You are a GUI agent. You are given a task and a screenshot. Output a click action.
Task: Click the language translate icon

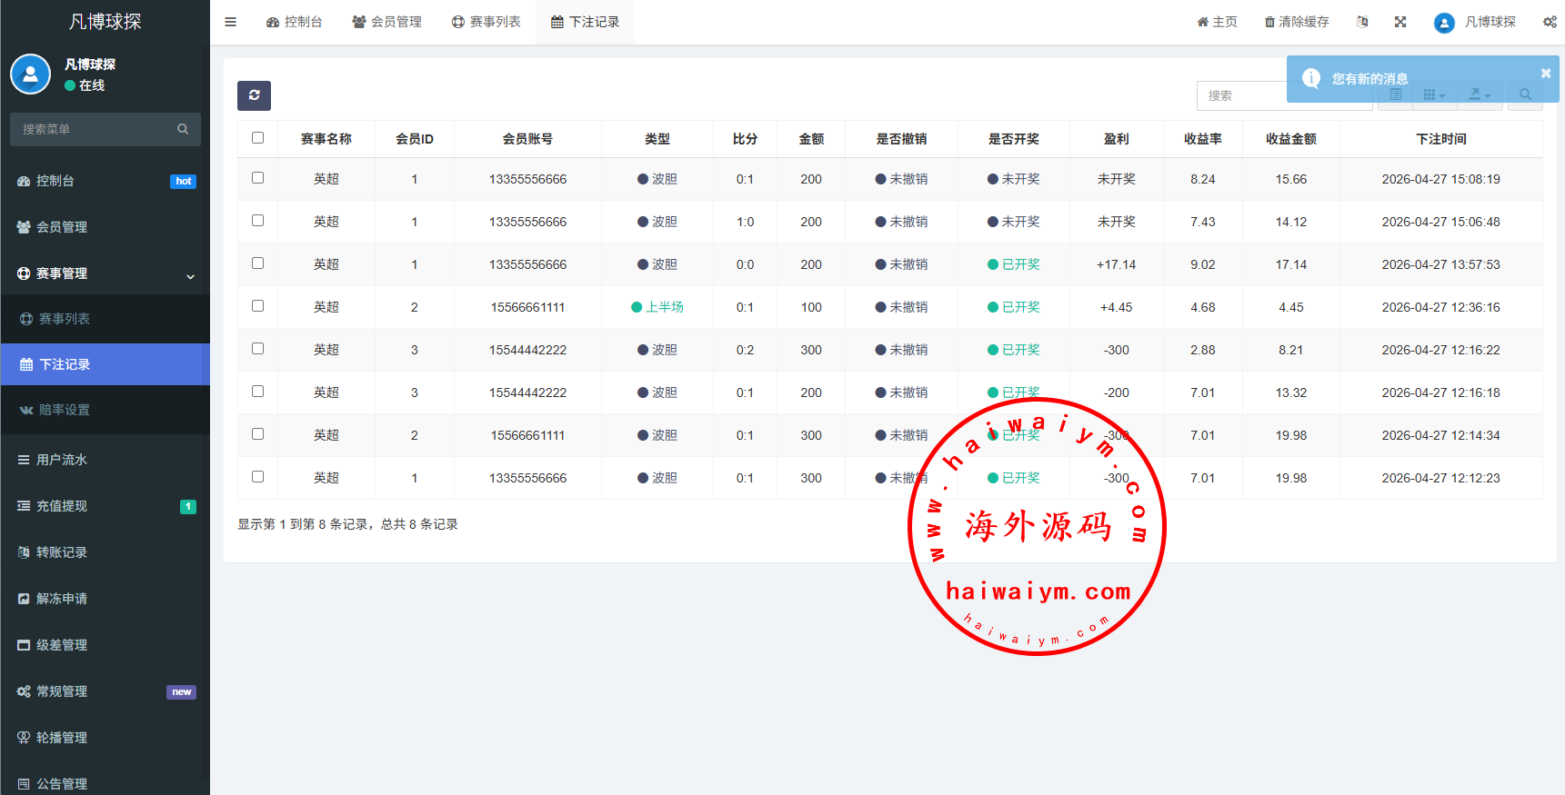click(x=1362, y=22)
